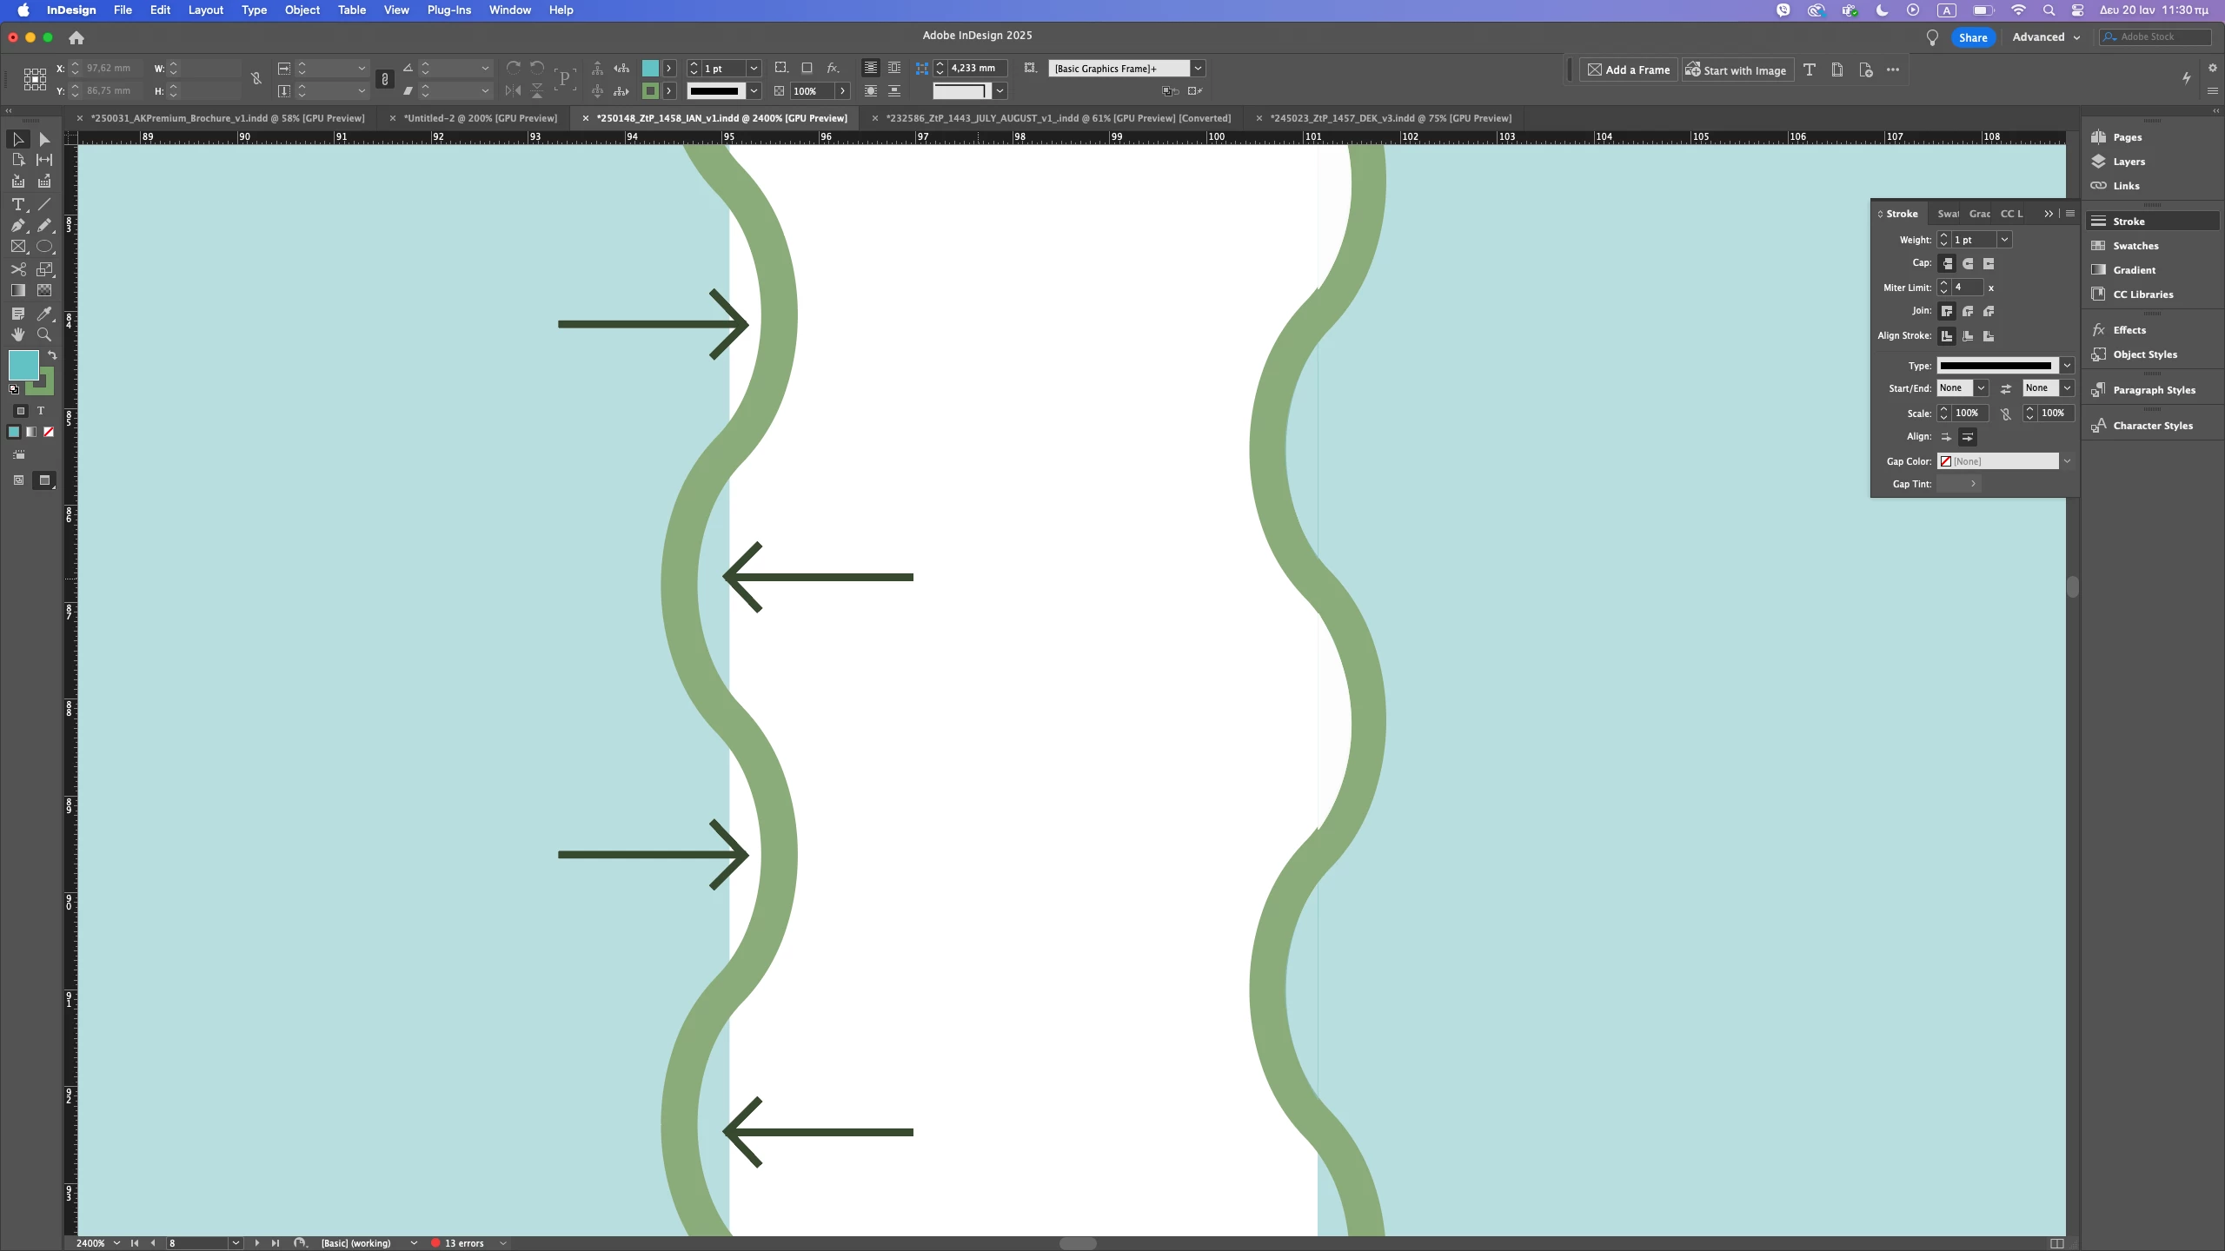
Task: Align stroke to outside
Action: (1989, 335)
